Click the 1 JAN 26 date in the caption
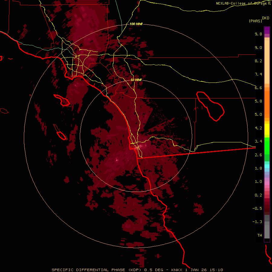The width and height of the screenshot is (272, 272). point(196,270)
